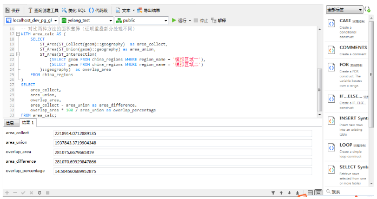The image size is (377, 199).
Task: Click the Explain (解释) button
Action: (219, 21)
